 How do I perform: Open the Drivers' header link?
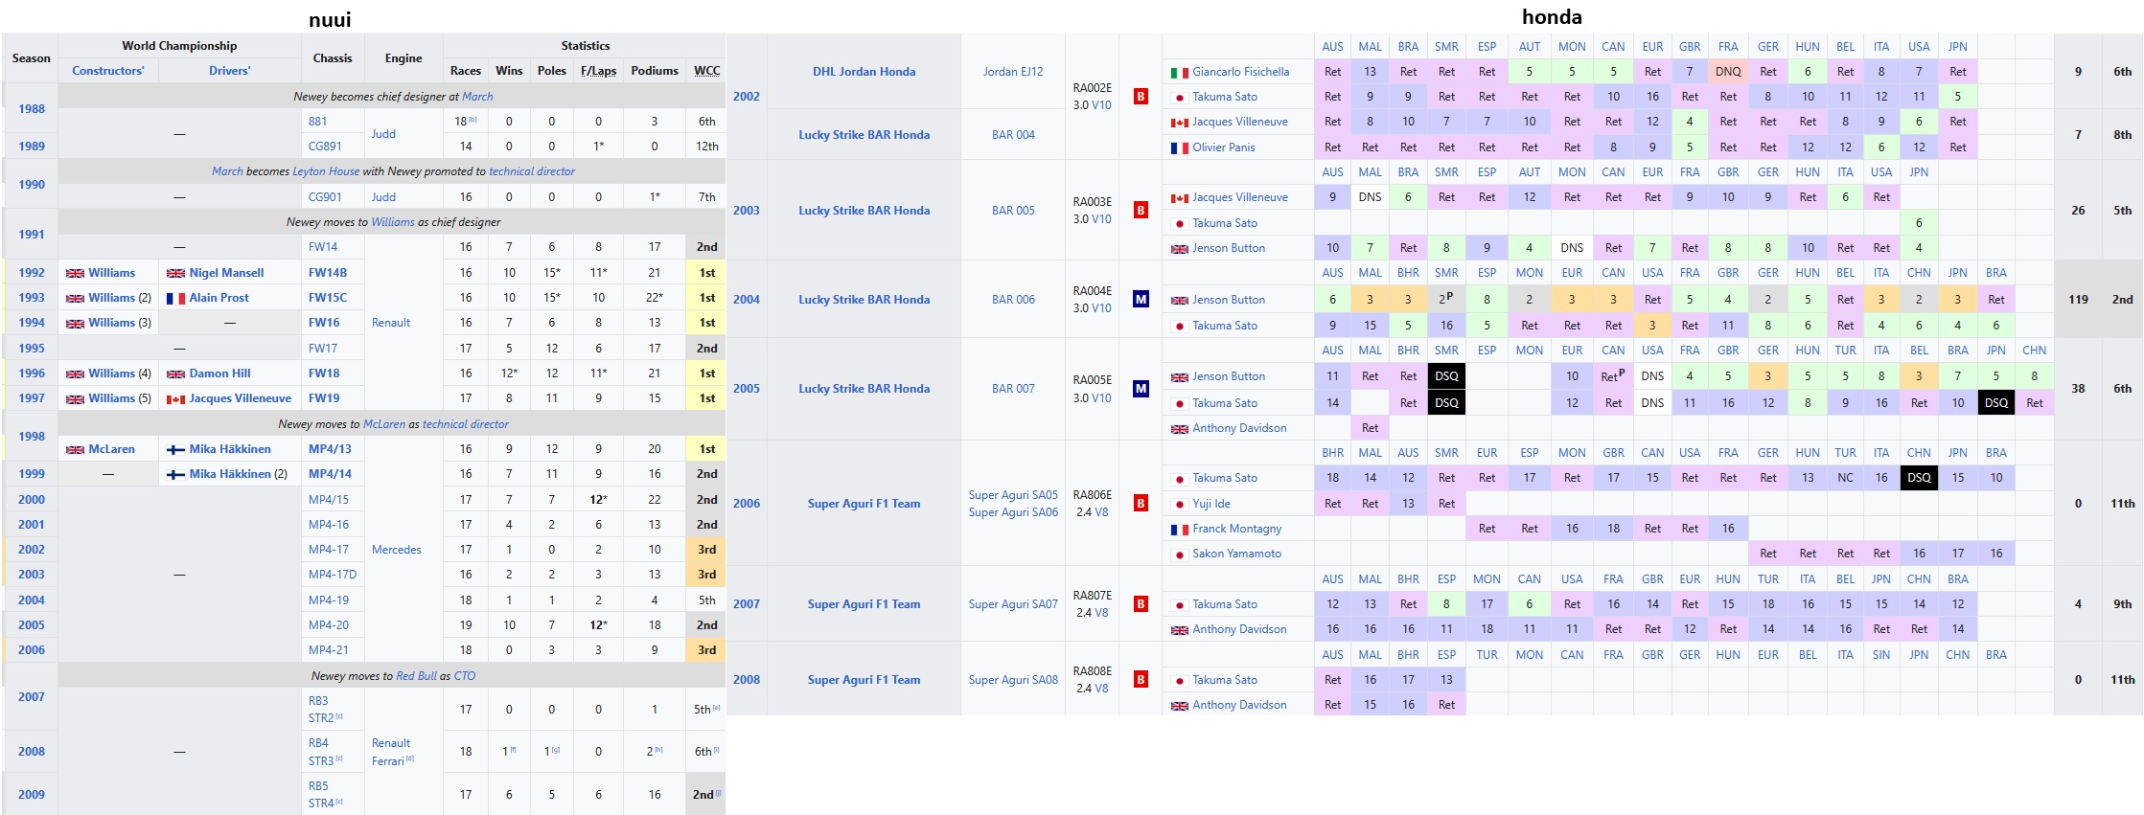point(230,71)
